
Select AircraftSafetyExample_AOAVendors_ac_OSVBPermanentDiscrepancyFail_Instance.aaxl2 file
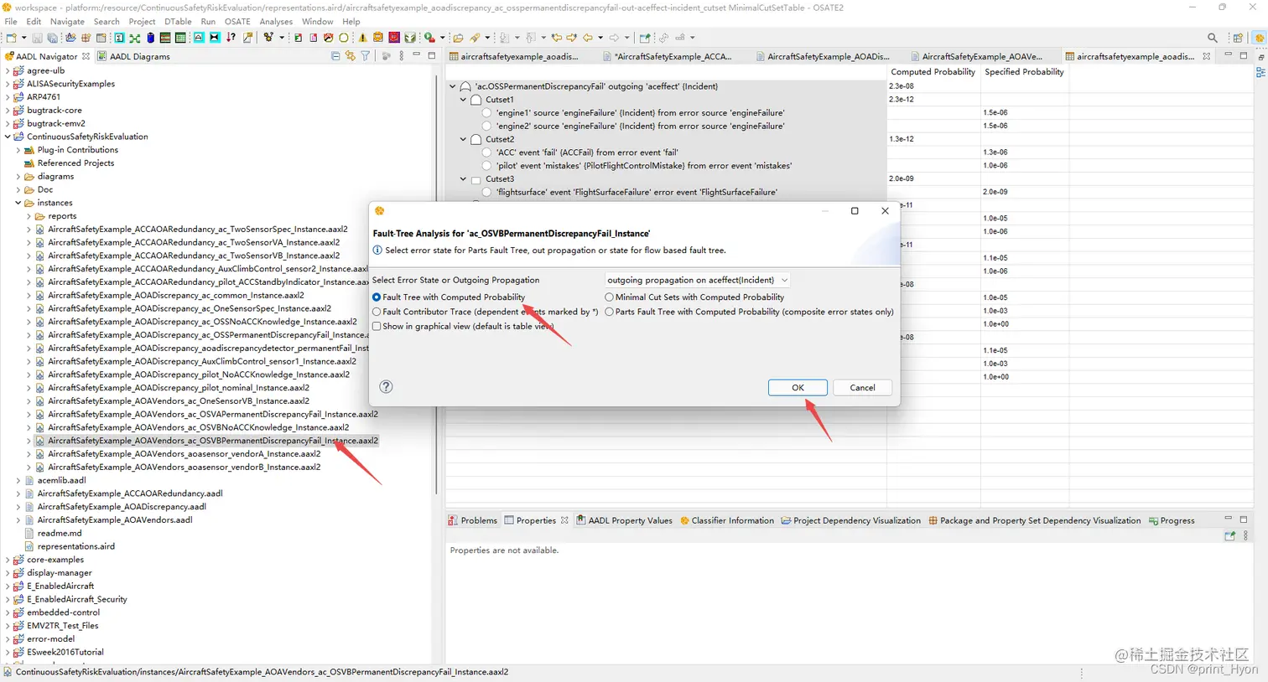pyautogui.click(x=212, y=441)
